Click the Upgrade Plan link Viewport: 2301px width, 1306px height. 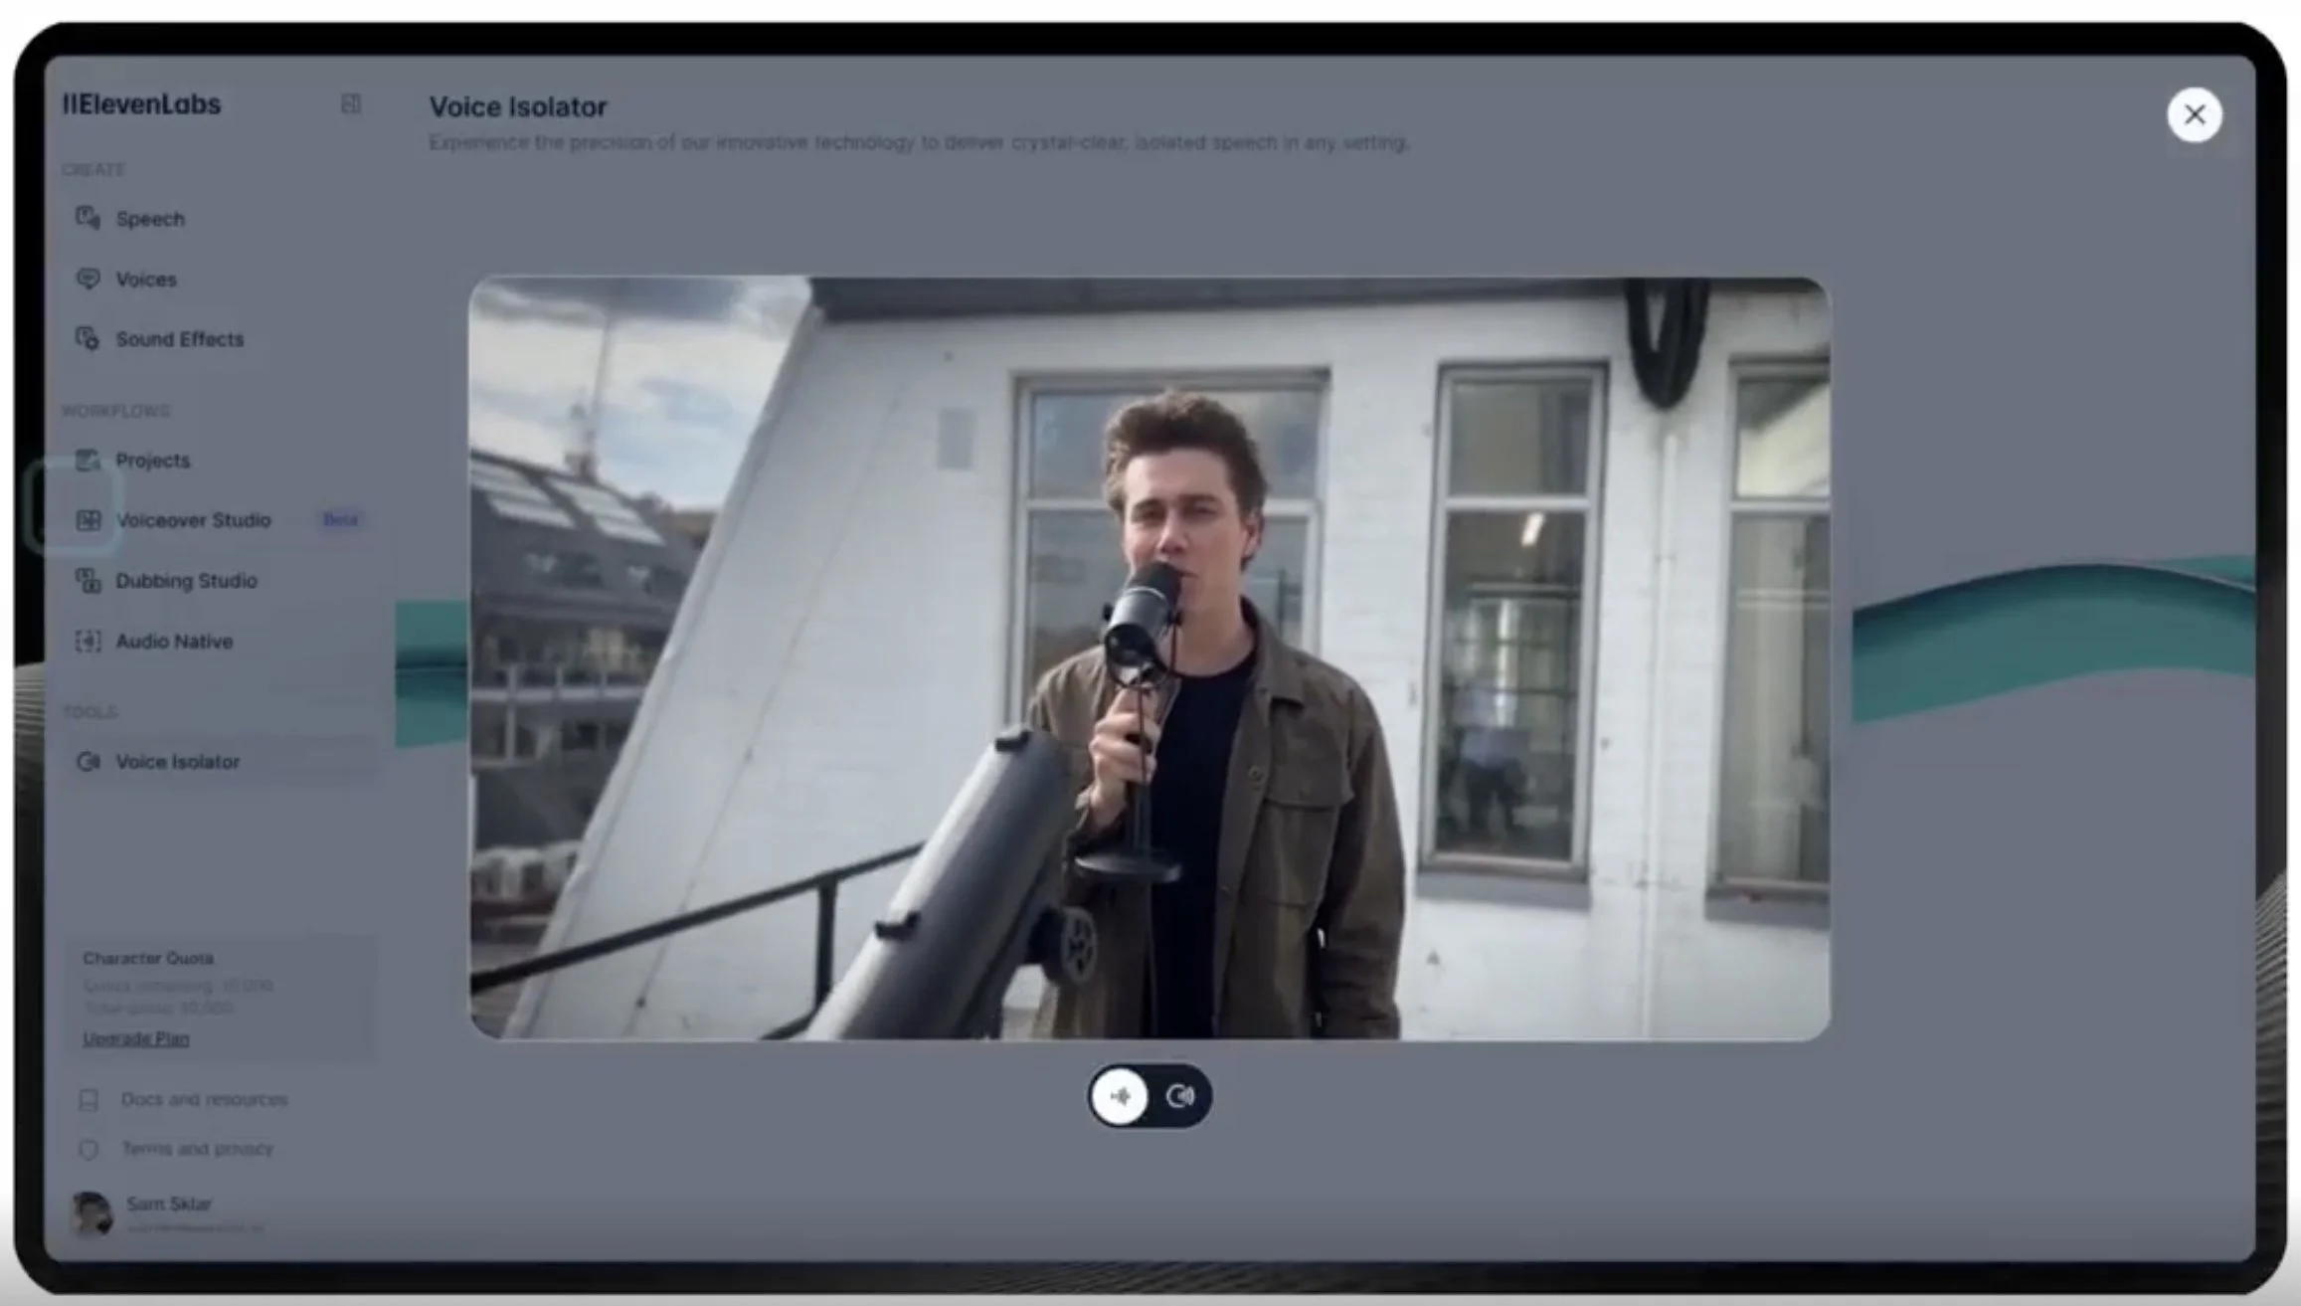135,1037
